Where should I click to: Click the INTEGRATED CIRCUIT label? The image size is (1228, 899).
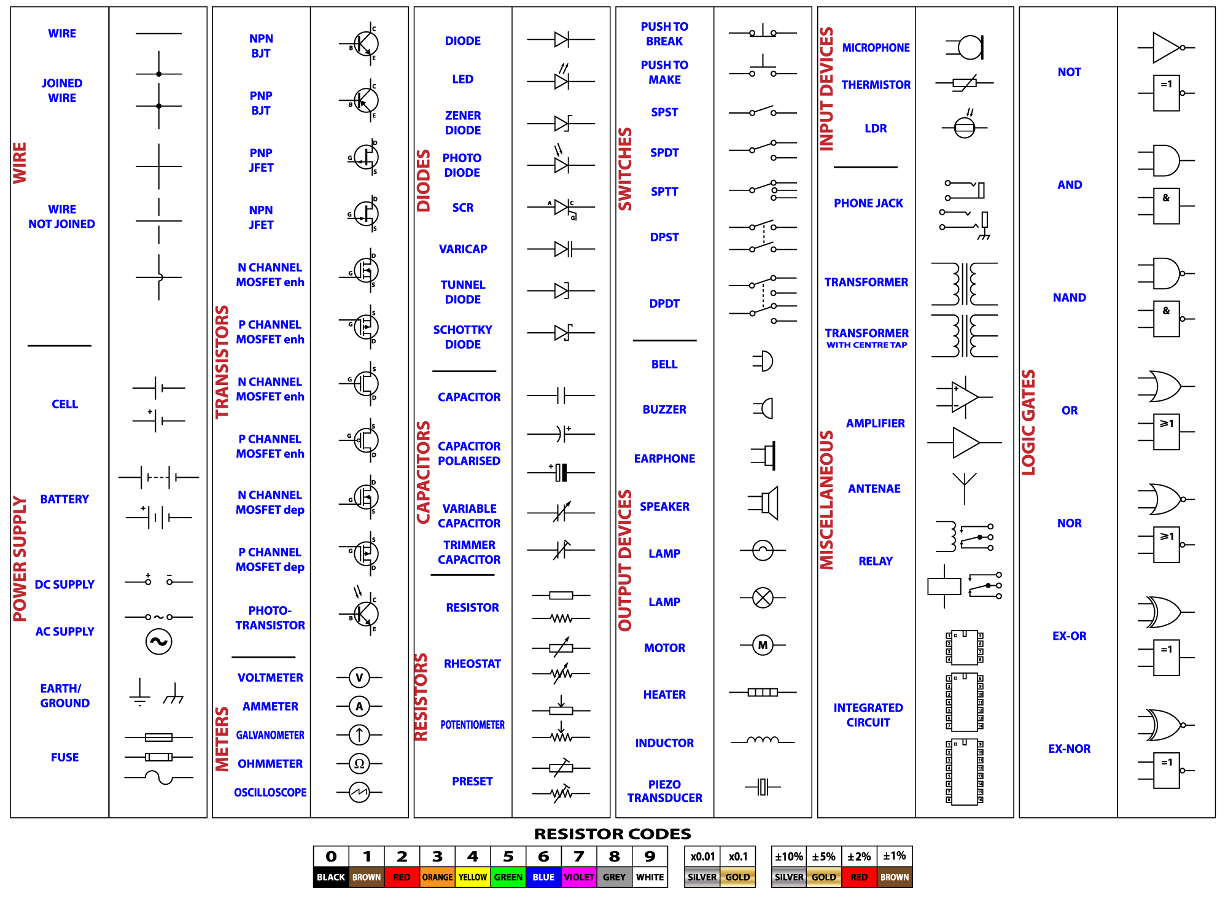coord(868,715)
